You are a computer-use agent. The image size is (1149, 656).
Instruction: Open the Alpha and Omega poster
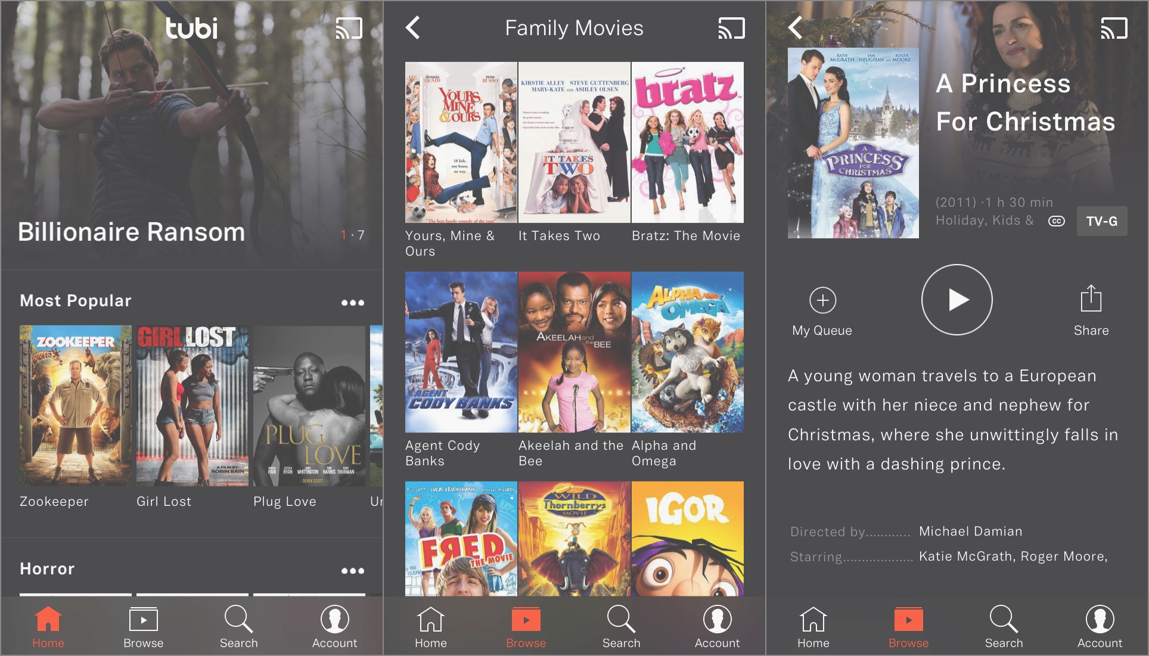pyautogui.click(x=688, y=352)
